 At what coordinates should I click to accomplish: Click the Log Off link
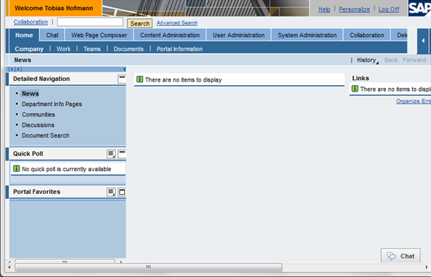pyautogui.click(x=389, y=9)
